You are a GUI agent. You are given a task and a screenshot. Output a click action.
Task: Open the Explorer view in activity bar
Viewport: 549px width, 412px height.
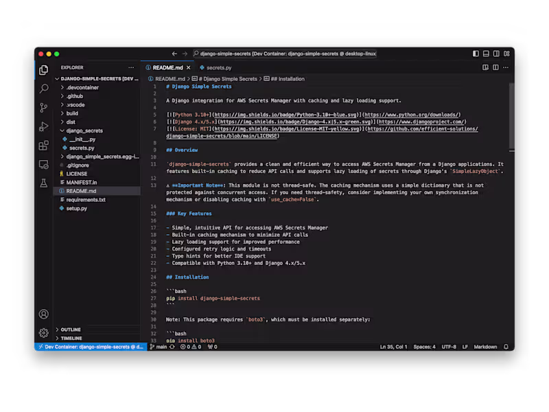[44, 70]
